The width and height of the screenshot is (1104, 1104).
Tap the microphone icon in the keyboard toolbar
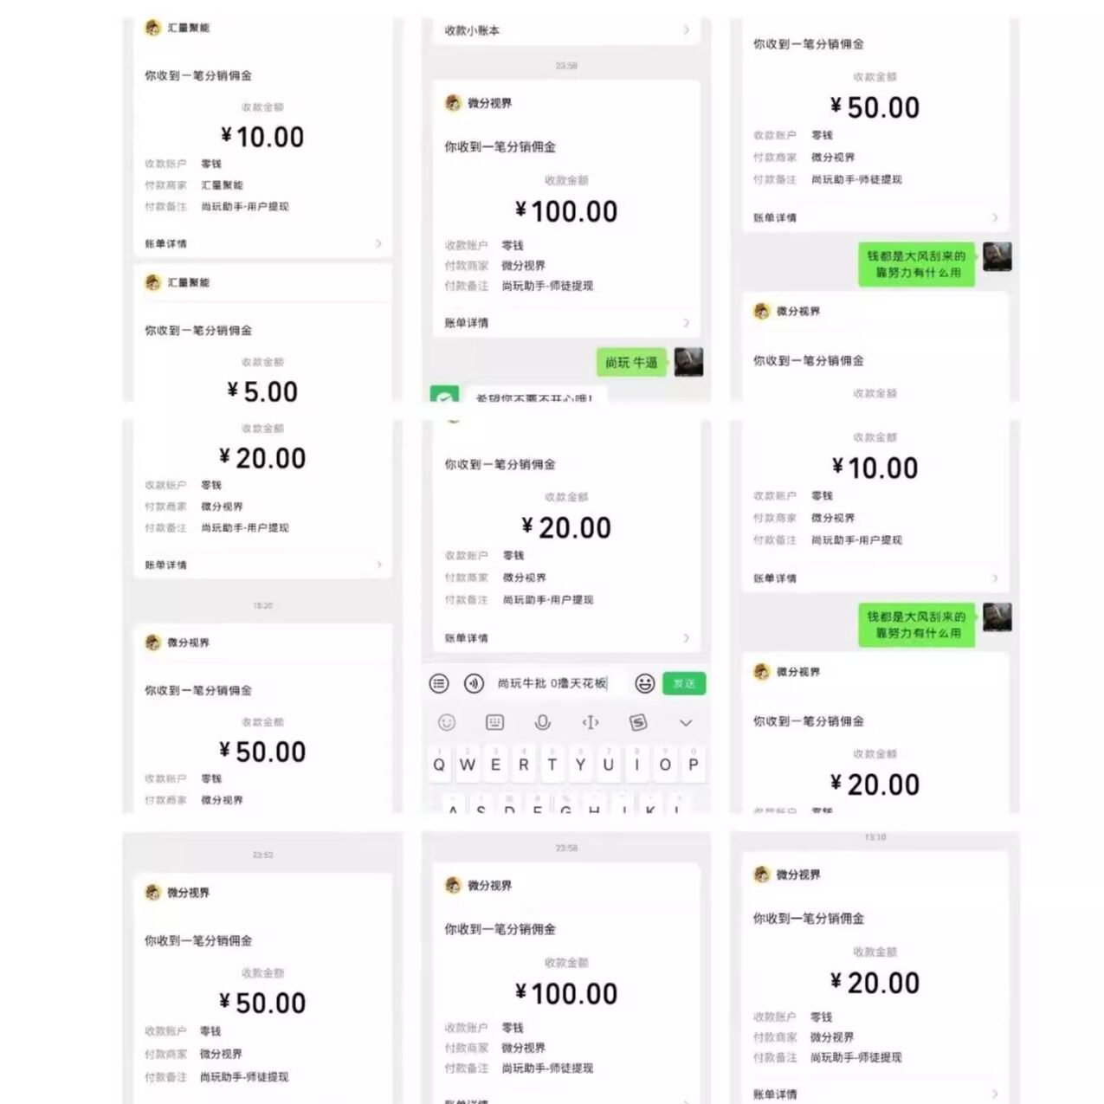(x=543, y=722)
